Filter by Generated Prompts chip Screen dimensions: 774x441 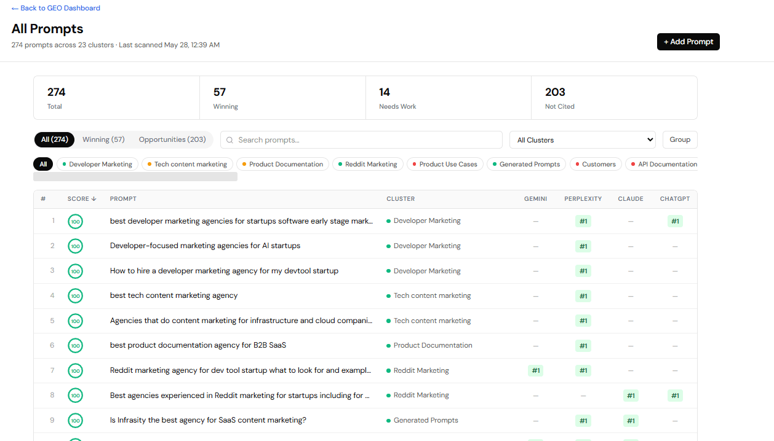pyautogui.click(x=527, y=164)
